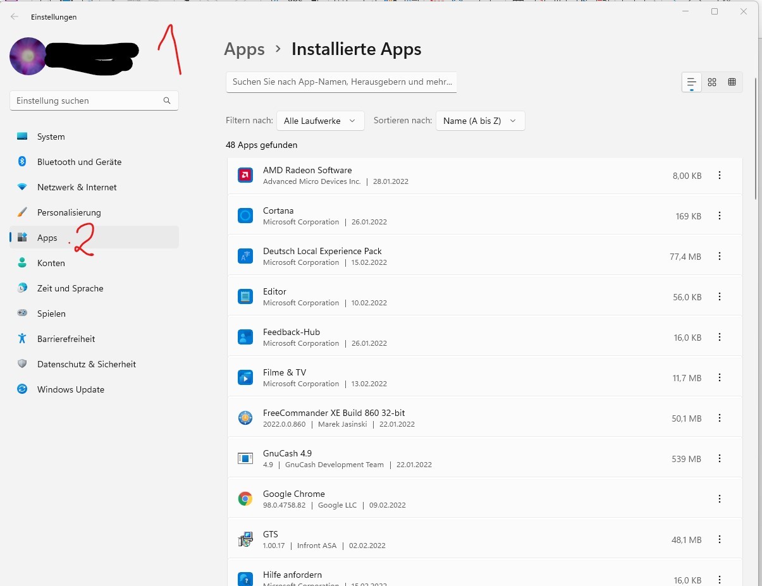Open the System settings section
The width and height of the screenshot is (762, 586).
point(94,137)
